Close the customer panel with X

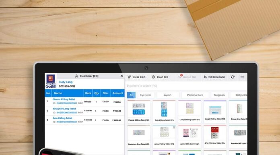tap(121, 76)
